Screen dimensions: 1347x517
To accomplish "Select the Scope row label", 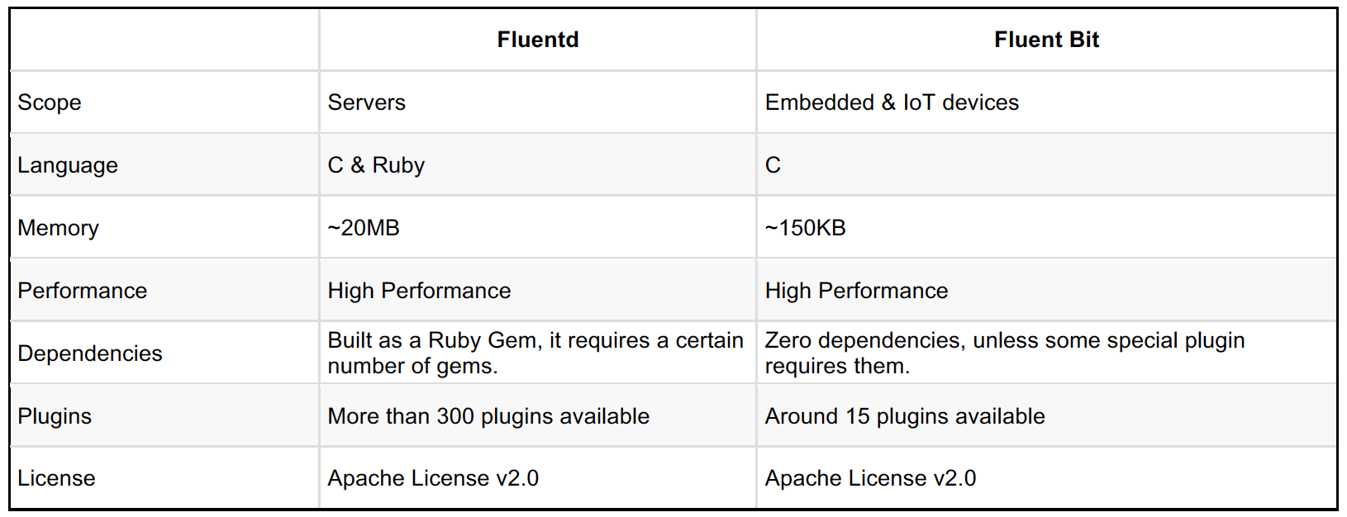I will point(50,102).
